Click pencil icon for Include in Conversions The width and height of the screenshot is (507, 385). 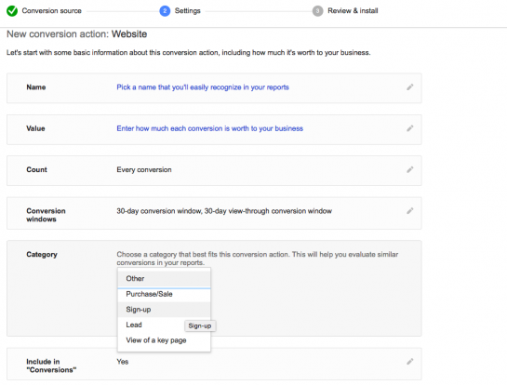coord(409,362)
